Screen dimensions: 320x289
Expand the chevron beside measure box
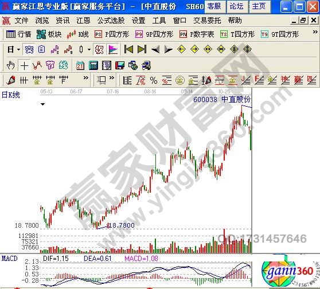[x=112, y=78]
